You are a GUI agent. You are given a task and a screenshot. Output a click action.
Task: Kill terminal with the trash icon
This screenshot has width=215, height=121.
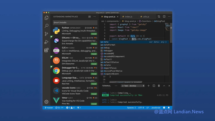(x=159, y=86)
